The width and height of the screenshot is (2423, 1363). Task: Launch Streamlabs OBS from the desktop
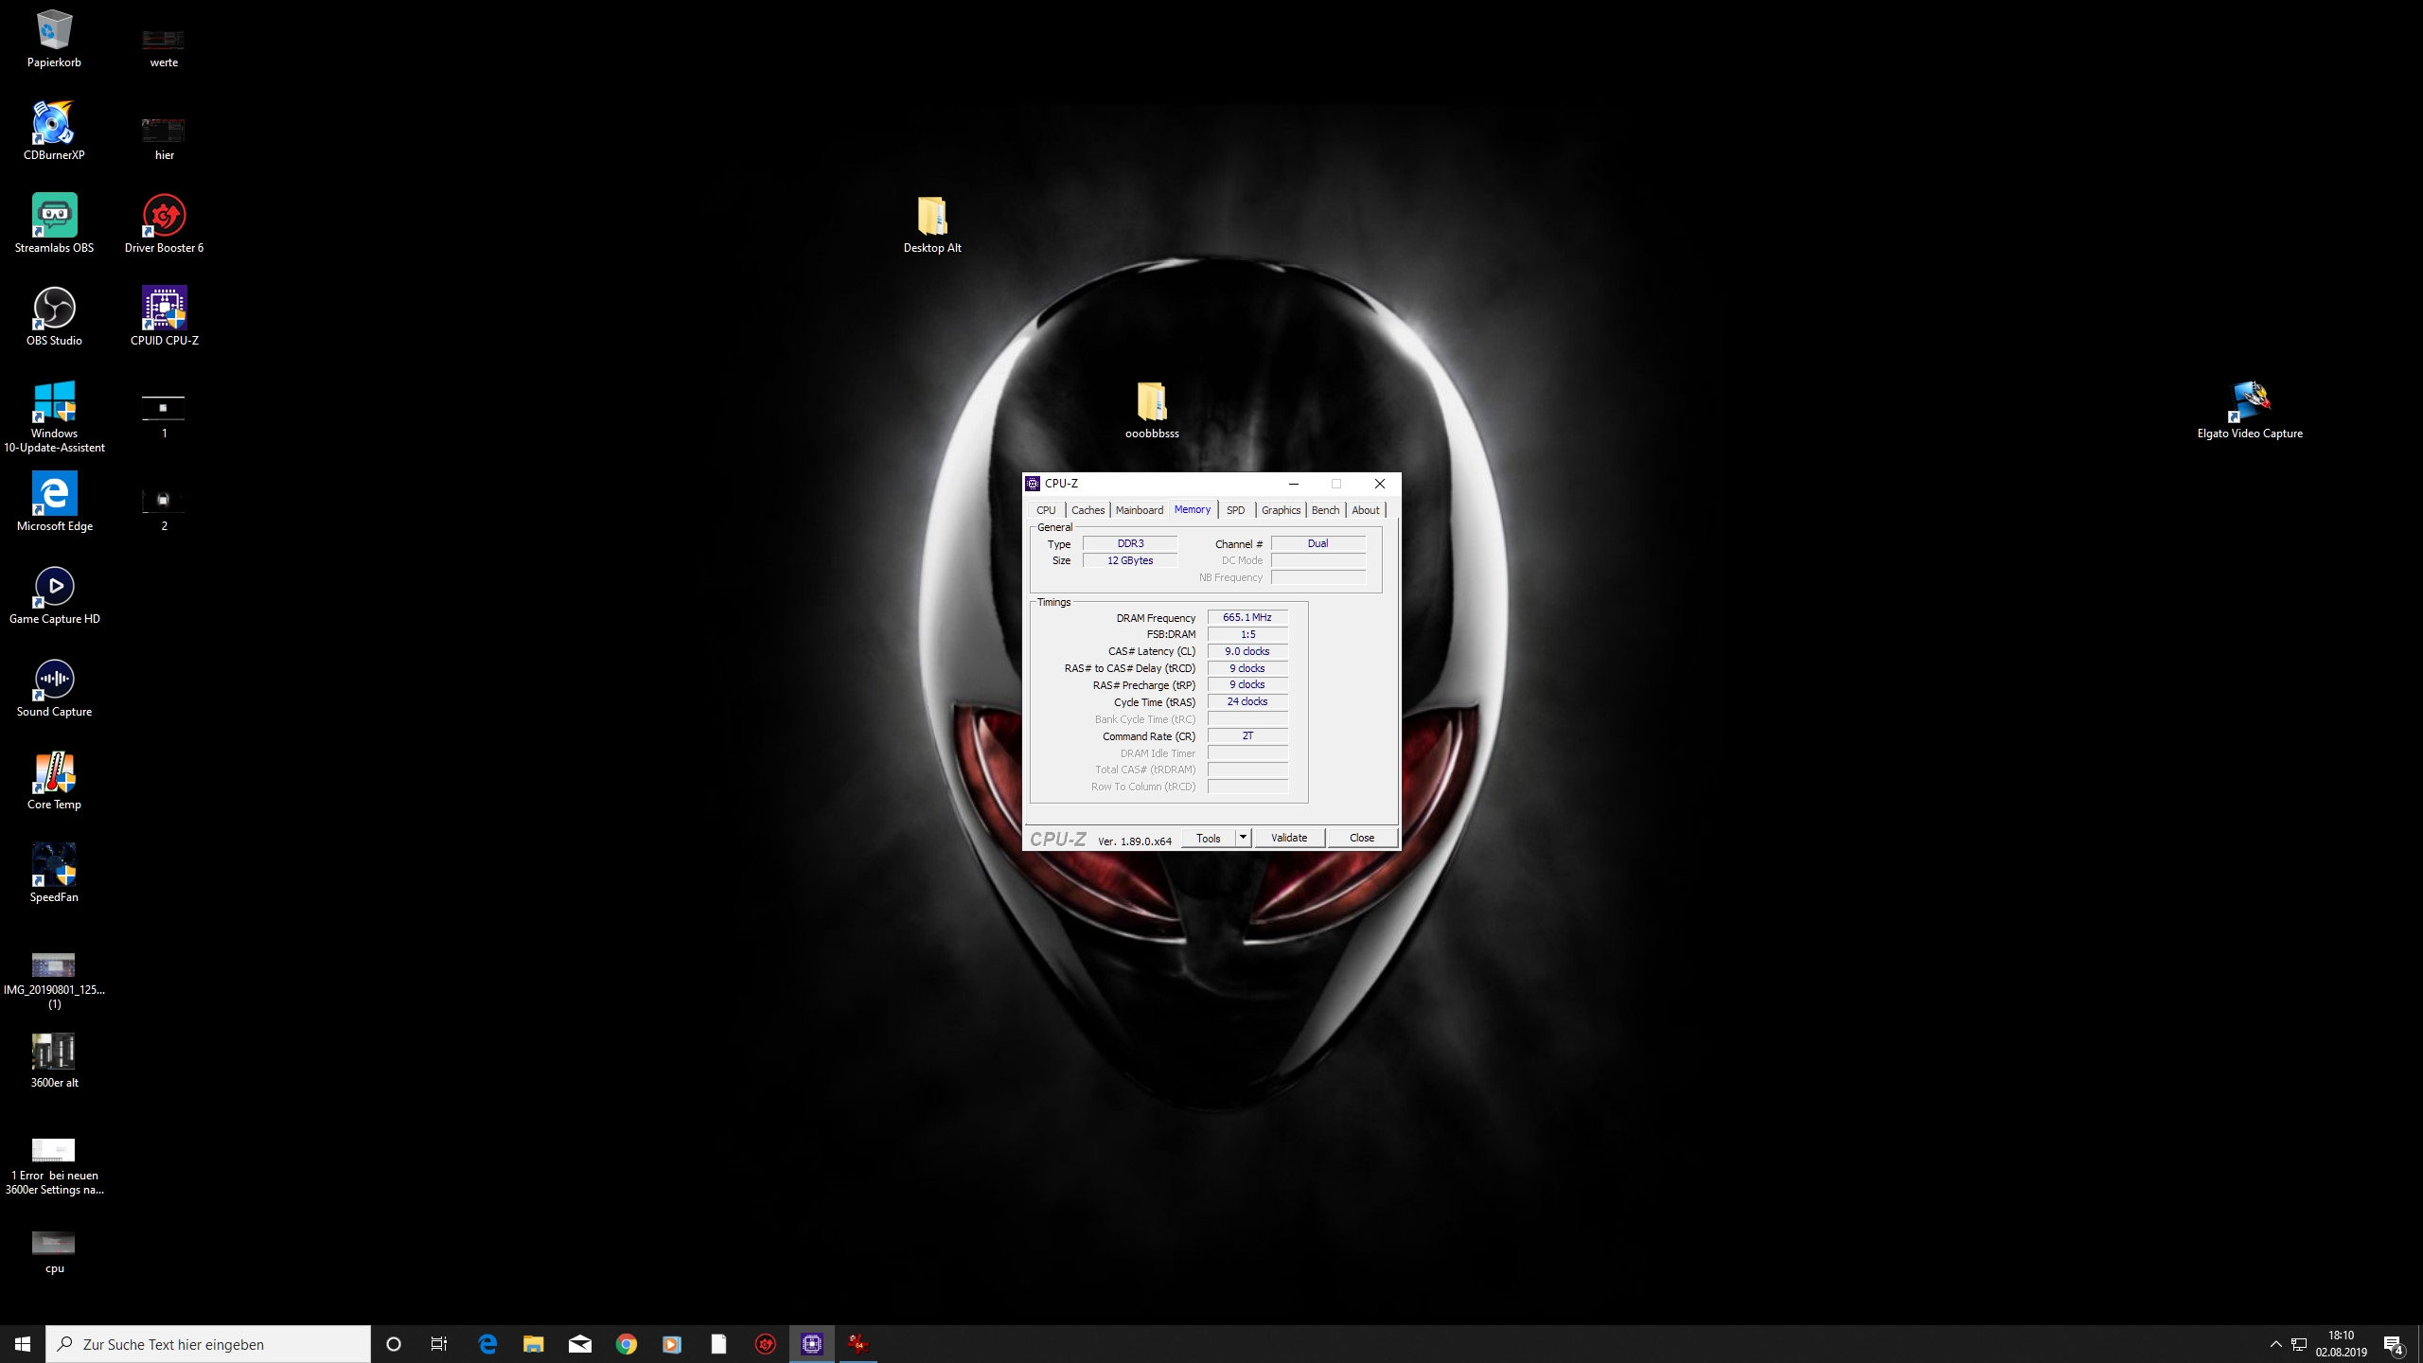click(x=54, y=217)
